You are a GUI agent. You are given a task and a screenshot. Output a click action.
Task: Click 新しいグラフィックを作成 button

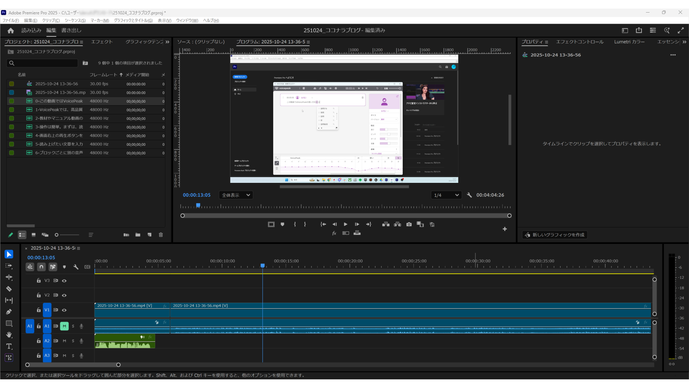coord(554,235)
